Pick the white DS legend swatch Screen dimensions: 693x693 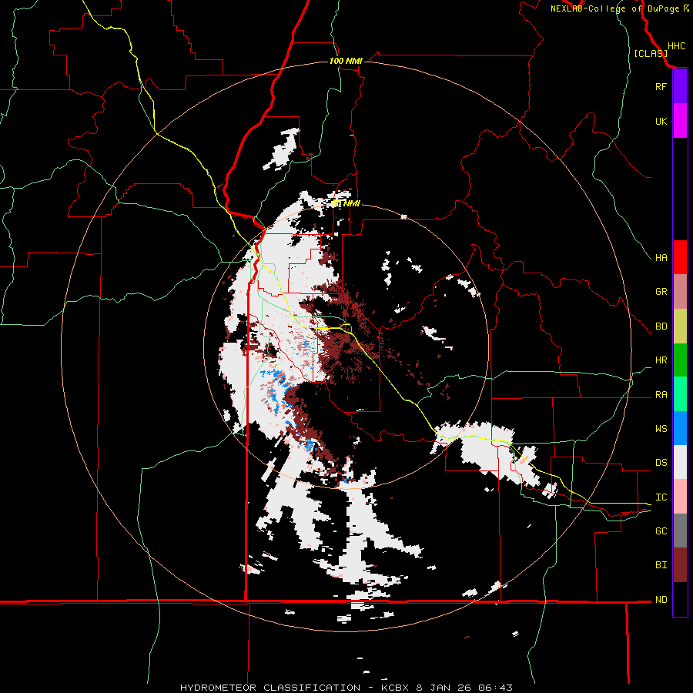[680, 462]
